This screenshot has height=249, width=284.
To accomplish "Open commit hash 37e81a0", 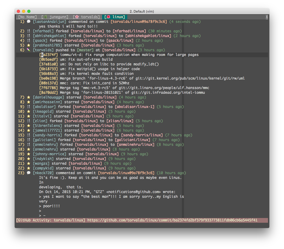I will [49, 64].
